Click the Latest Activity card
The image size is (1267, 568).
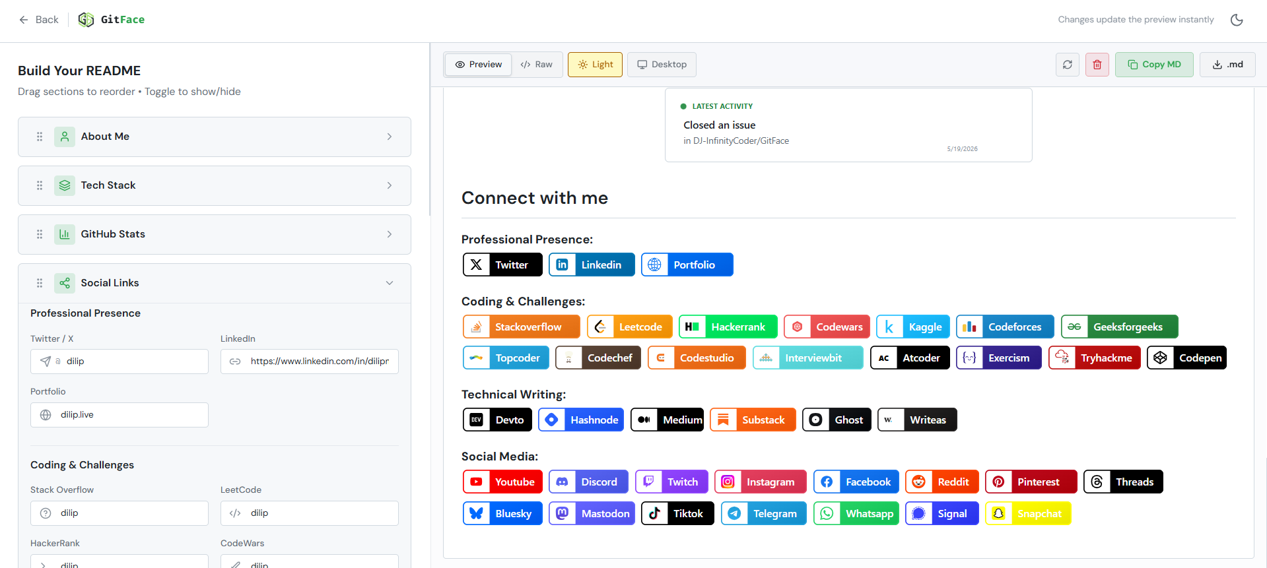[848, 125]
